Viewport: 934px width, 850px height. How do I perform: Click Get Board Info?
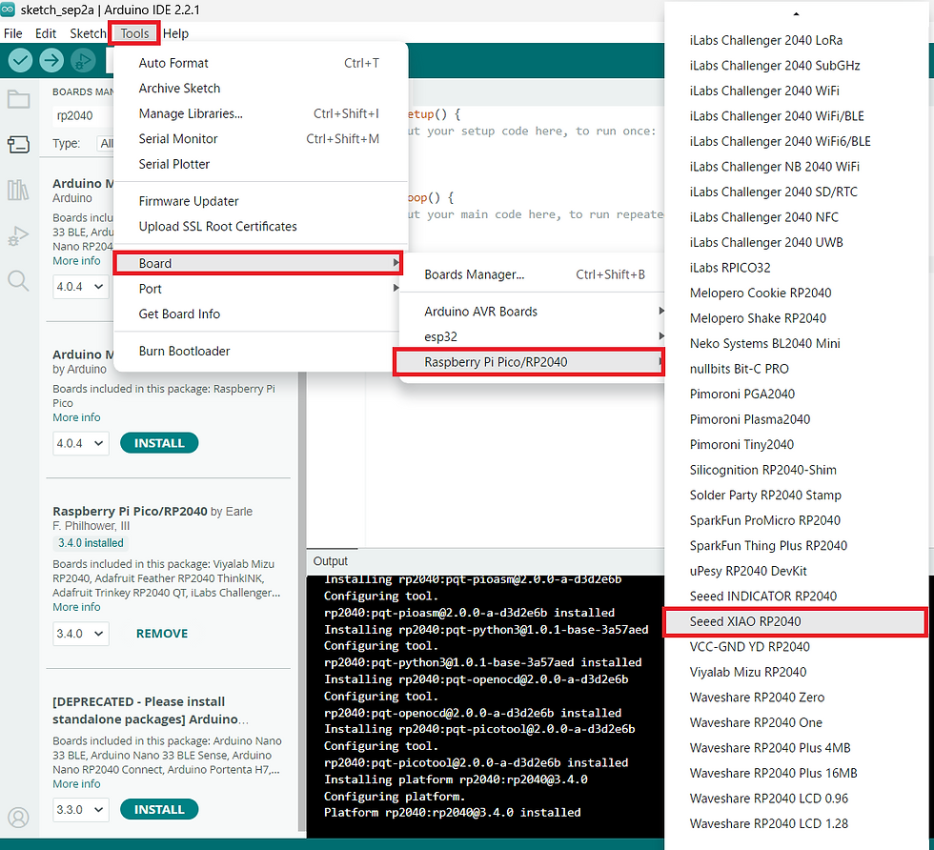tap(258, 314)
